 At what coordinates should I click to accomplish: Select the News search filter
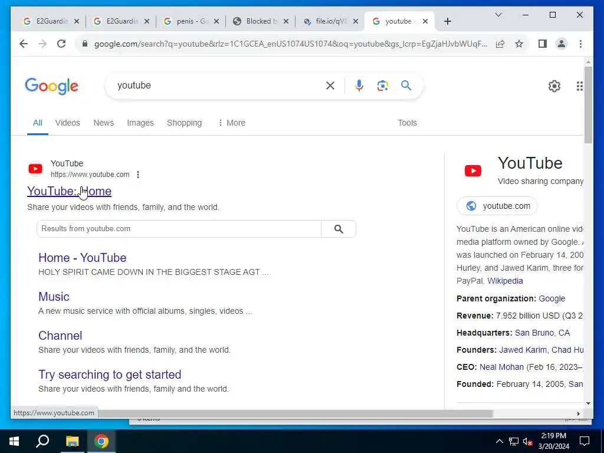pos(104,123)
